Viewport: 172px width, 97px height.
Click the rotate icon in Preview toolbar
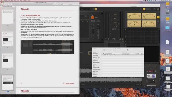pos(58,4)
